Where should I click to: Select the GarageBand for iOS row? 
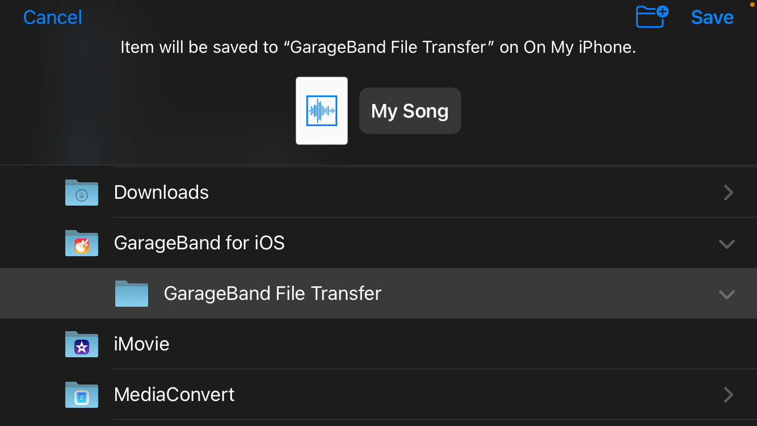tap(199, 243)
